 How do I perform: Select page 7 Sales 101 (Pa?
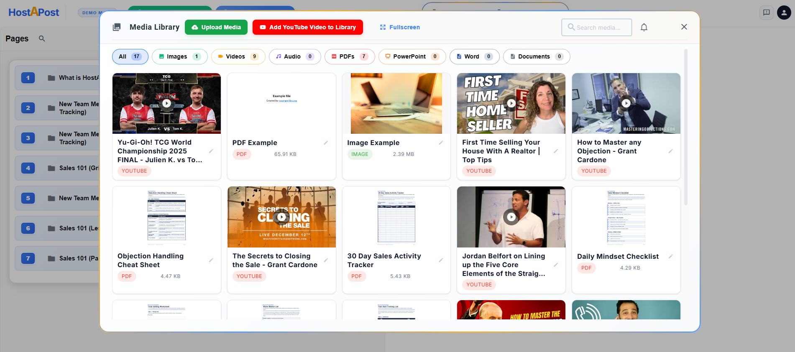[x=57, y=258]
